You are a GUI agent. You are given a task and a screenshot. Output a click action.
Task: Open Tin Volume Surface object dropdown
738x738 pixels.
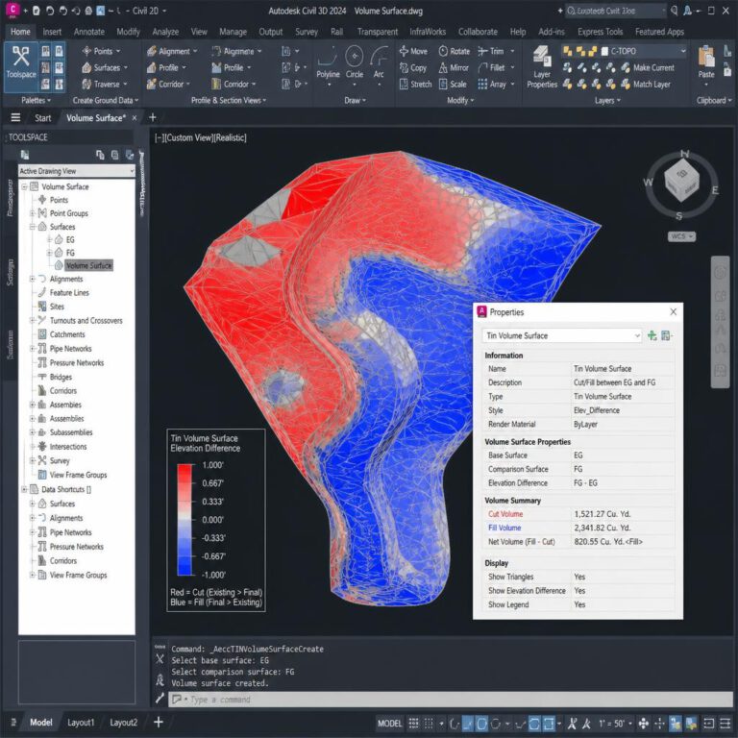(x=562, y=335)
